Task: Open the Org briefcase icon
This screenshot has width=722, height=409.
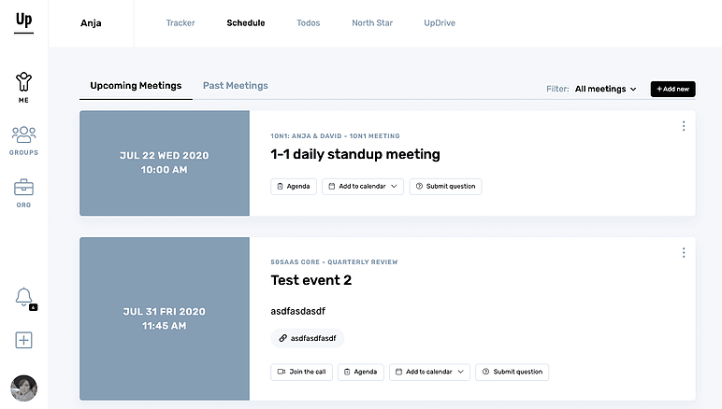Action: point(24,192)
